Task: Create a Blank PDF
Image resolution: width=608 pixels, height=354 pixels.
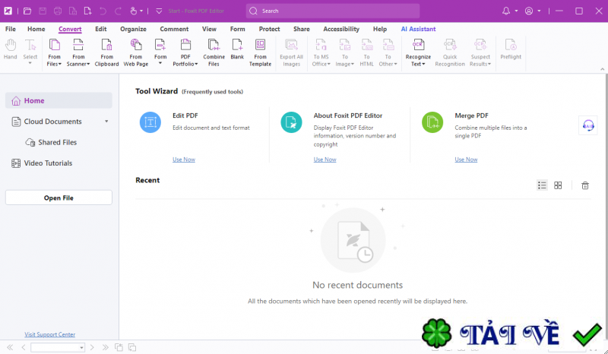Action: click(x=237, y=49)
